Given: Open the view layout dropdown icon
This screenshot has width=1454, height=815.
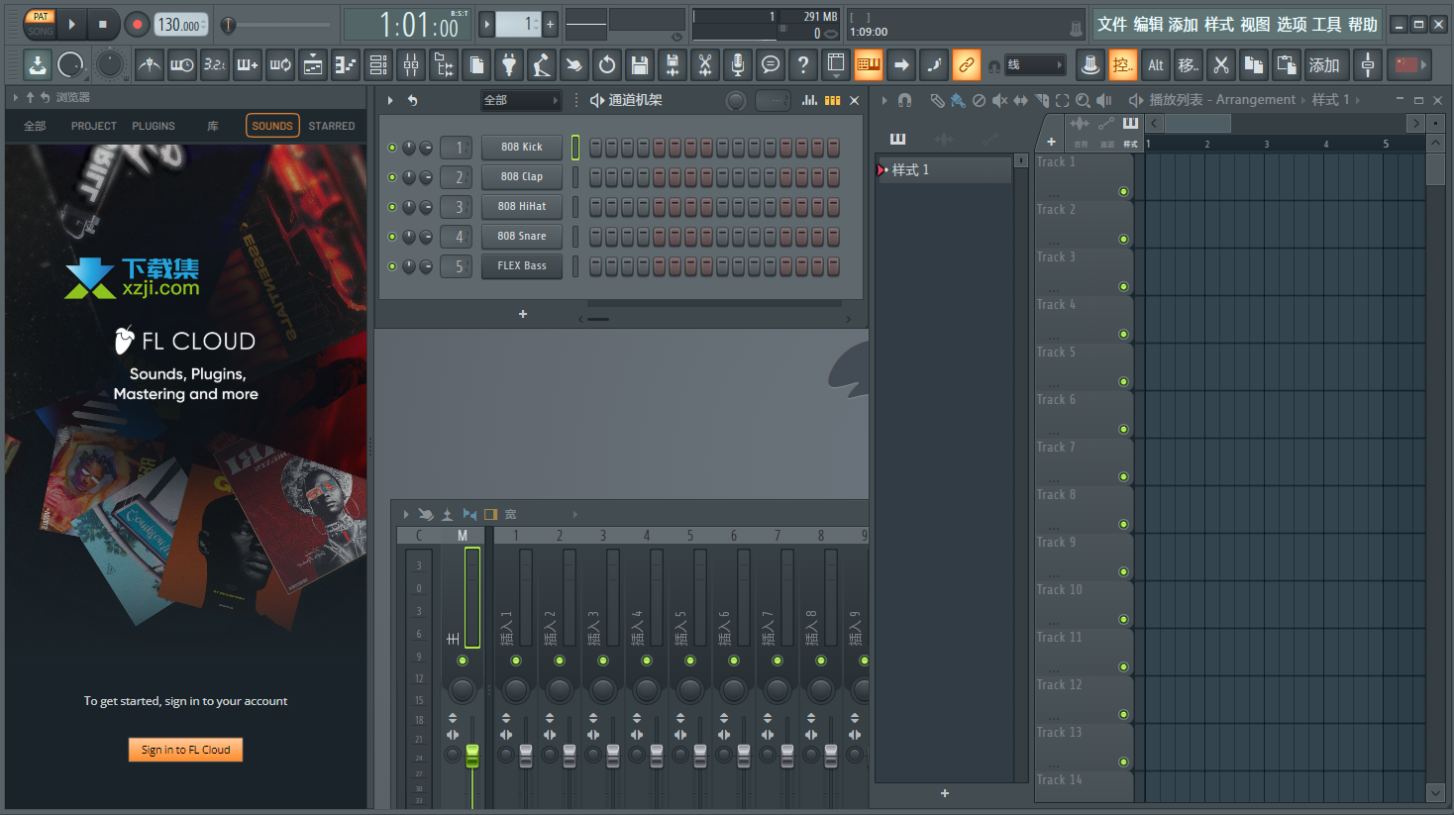Looking at the screenshot, I should click(836, 65).
